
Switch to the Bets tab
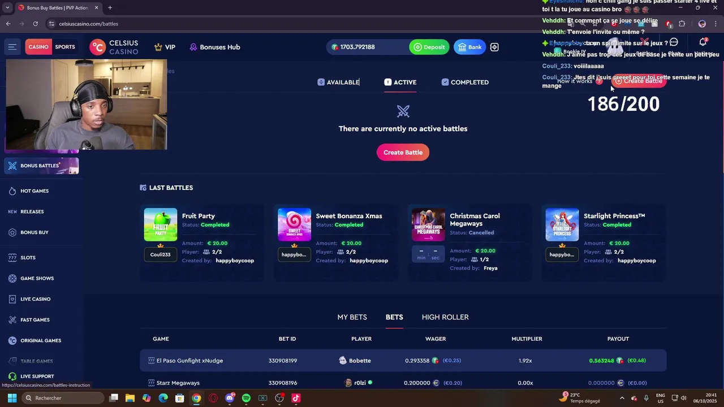point(394,317)
